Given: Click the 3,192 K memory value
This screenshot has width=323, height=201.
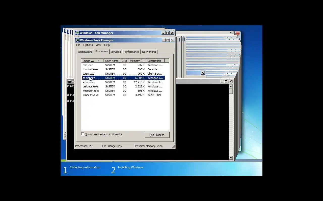Looking at the screenshot, I should pyautogui.click(x=140, y=95).
